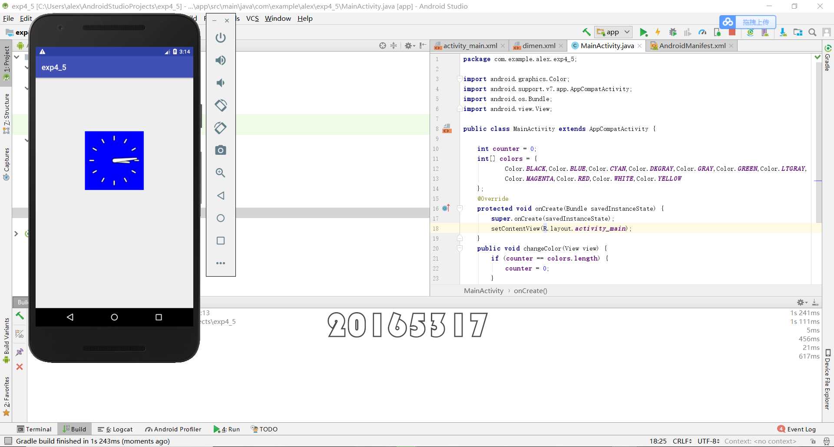The width and height of the screenshot is (834, 447).
Task: Open Android Profiler tool window button
Action: 173,429
